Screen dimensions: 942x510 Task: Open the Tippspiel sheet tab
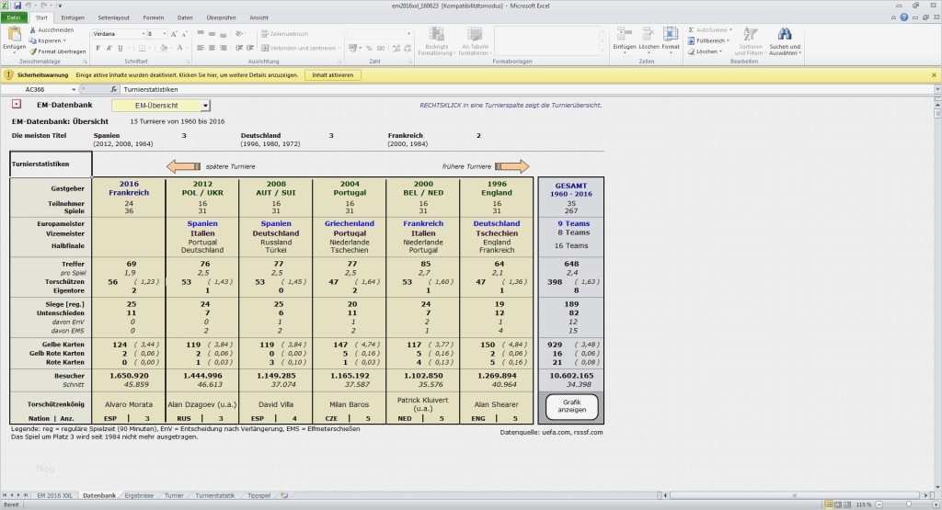[x=259, y=495]
